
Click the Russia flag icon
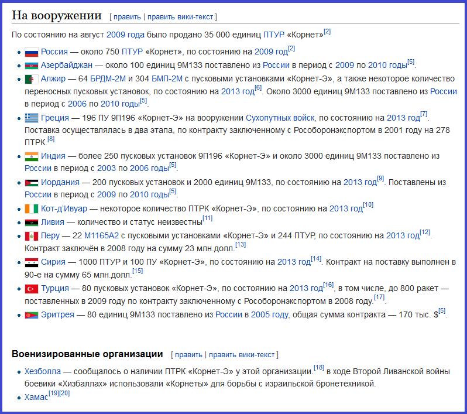click(31, 52)
